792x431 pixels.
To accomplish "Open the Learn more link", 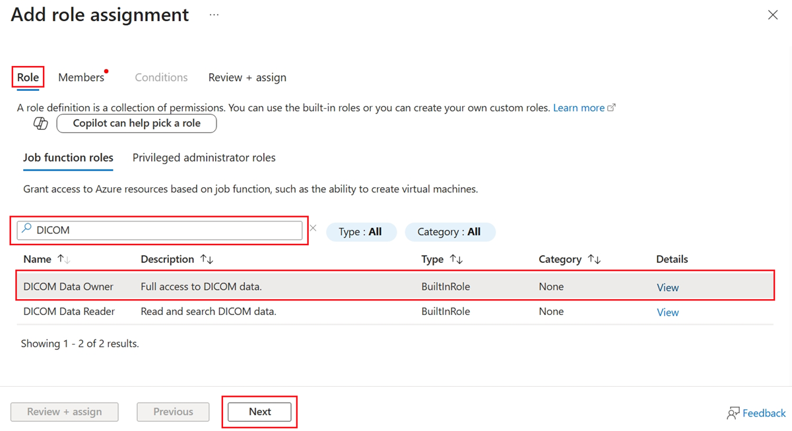I will (x=583, y=107).
